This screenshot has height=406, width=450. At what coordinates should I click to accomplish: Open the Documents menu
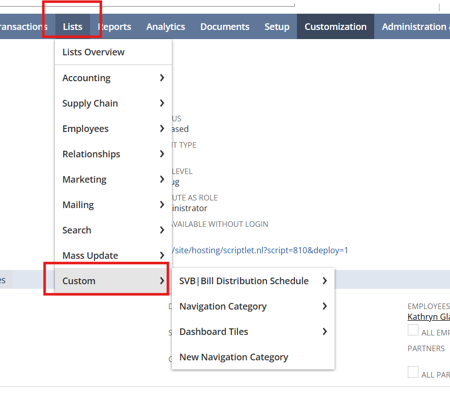[x=224, y=27]
